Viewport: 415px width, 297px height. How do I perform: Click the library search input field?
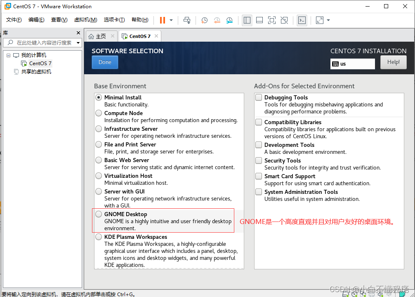click(42, 42)
